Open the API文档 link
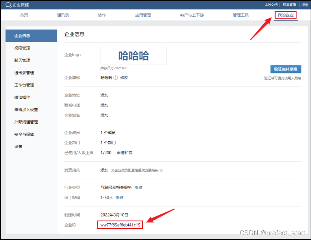Image resolution: width=311 pixels, height=240 pixels. pos(271,5)
